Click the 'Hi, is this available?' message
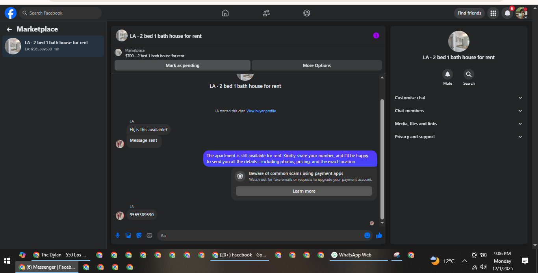The image size is (538, 273). point(148,130)
